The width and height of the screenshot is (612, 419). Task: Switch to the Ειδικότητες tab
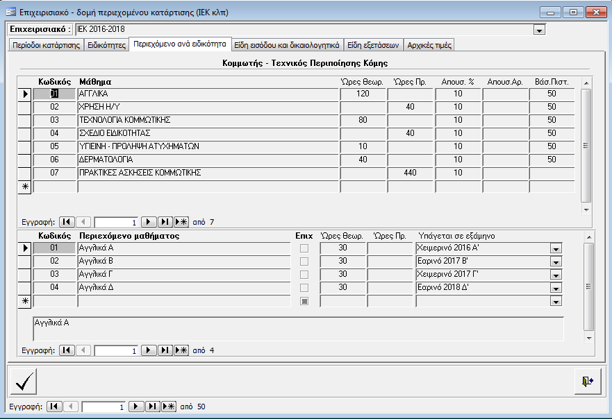[106, 45]
